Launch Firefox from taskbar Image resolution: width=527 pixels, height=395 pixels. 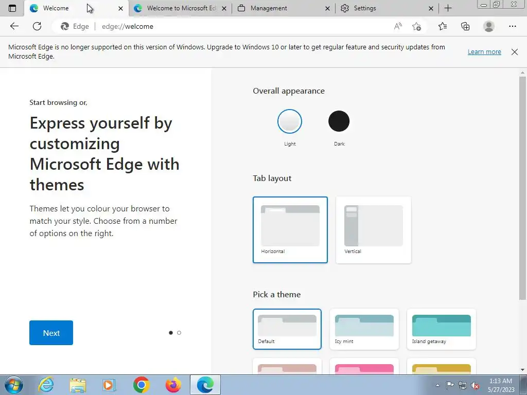pos(173,385)
